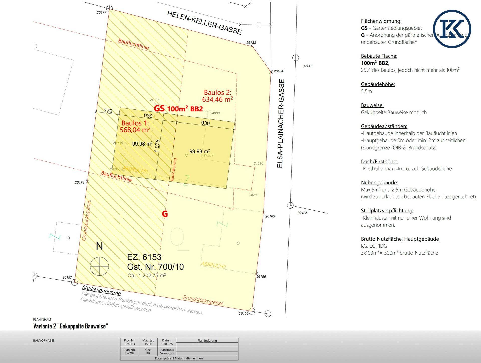Click the Brutto Nutzfläche, Hauptgebäude heading

point(400,239)
